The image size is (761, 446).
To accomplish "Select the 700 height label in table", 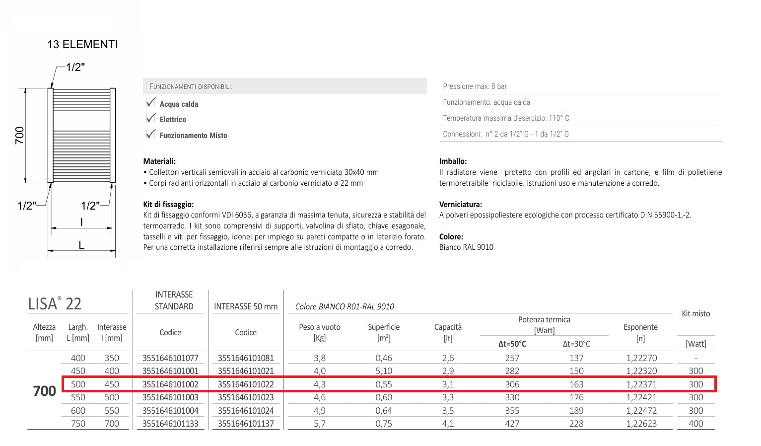I will tap(44, 391).
